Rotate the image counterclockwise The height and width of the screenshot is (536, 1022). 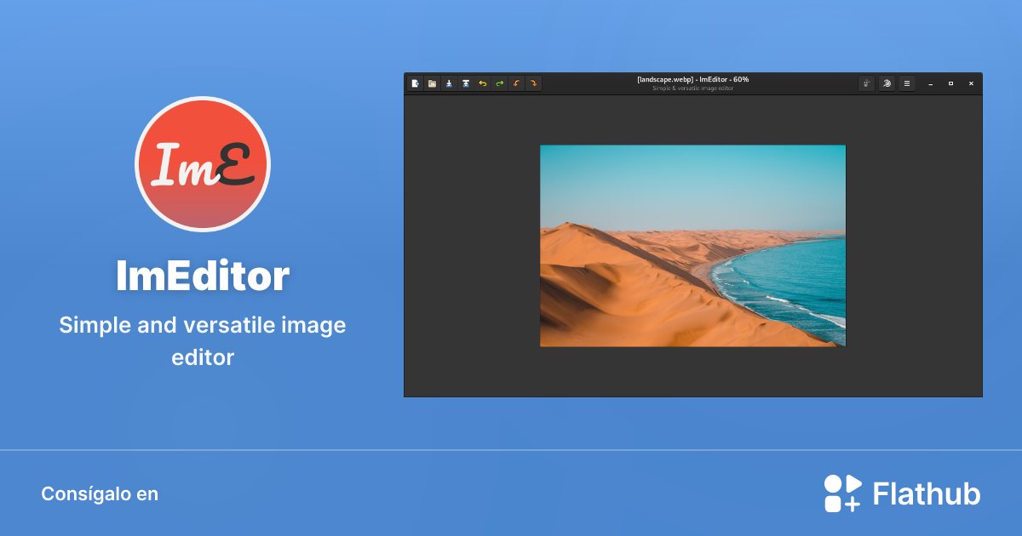(x=517, y=83)
